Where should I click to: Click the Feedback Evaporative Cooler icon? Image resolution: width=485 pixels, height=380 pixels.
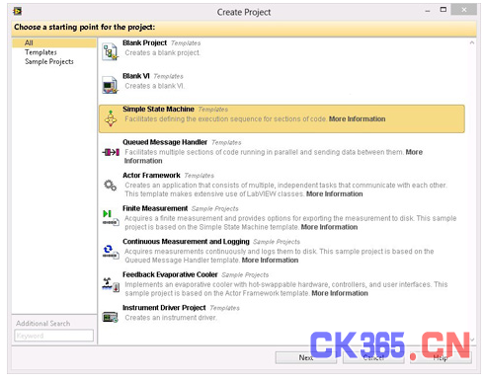(111, 284)
